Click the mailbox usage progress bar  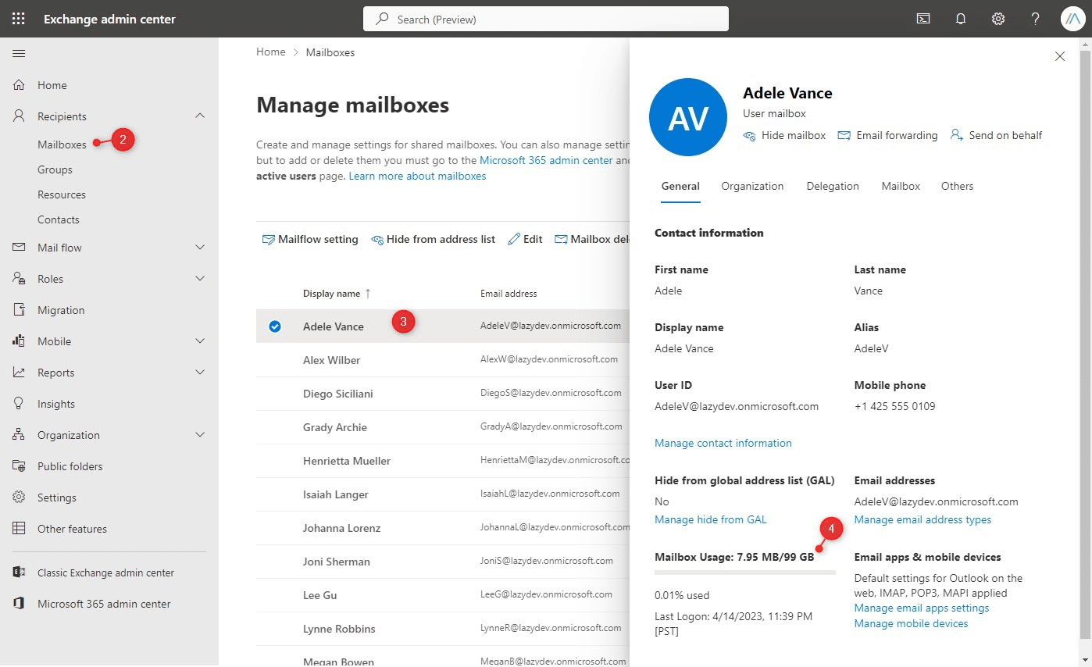point(744,574)
